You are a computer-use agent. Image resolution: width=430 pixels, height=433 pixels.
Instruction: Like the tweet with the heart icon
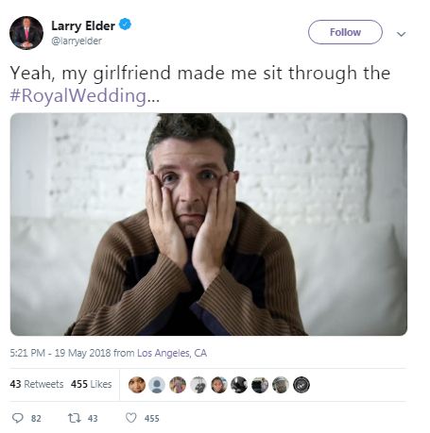click(x=131, y=418)
